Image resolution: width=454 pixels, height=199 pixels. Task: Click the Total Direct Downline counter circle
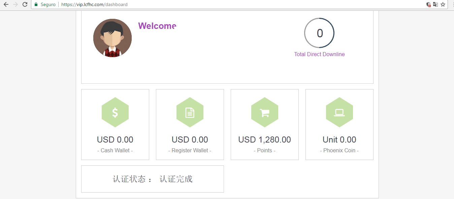click(x=319, y=33)
